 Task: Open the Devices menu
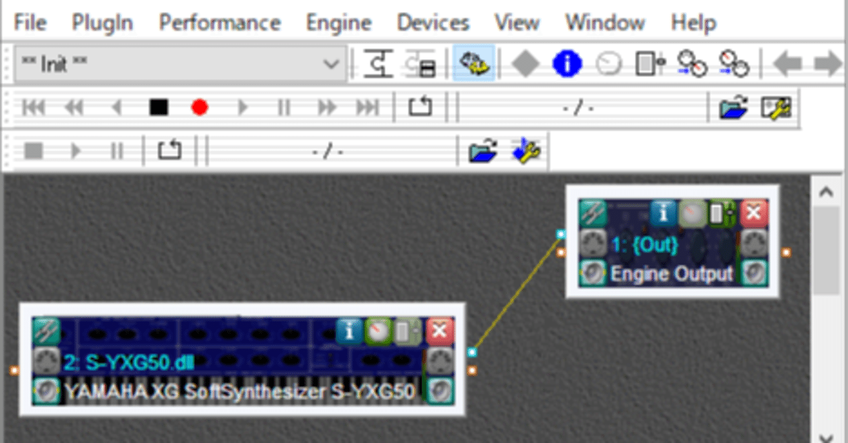tap(431, 22)
